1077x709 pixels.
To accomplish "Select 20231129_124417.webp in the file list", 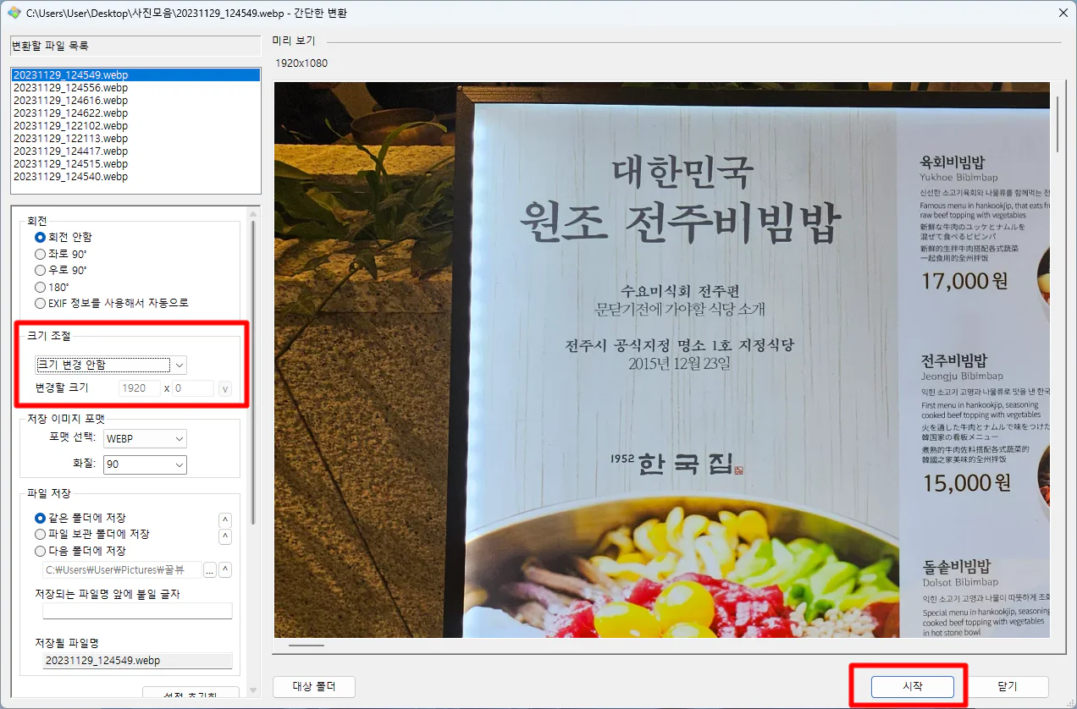I will (135, 151).
